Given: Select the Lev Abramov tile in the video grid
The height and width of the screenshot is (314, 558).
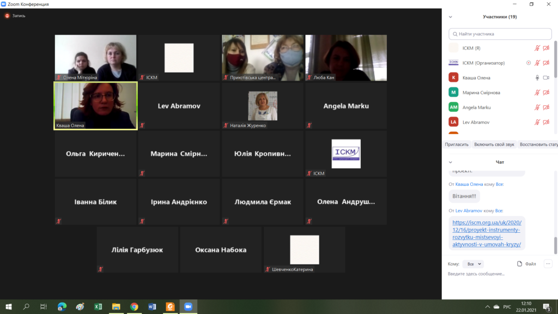Looking at the screenshot, I should click(179, 106).
